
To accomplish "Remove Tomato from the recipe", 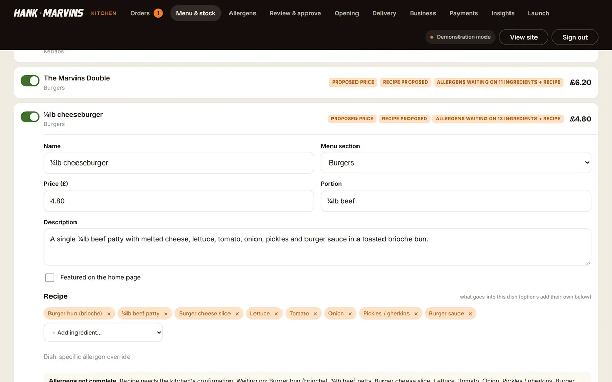I will 315,314.
